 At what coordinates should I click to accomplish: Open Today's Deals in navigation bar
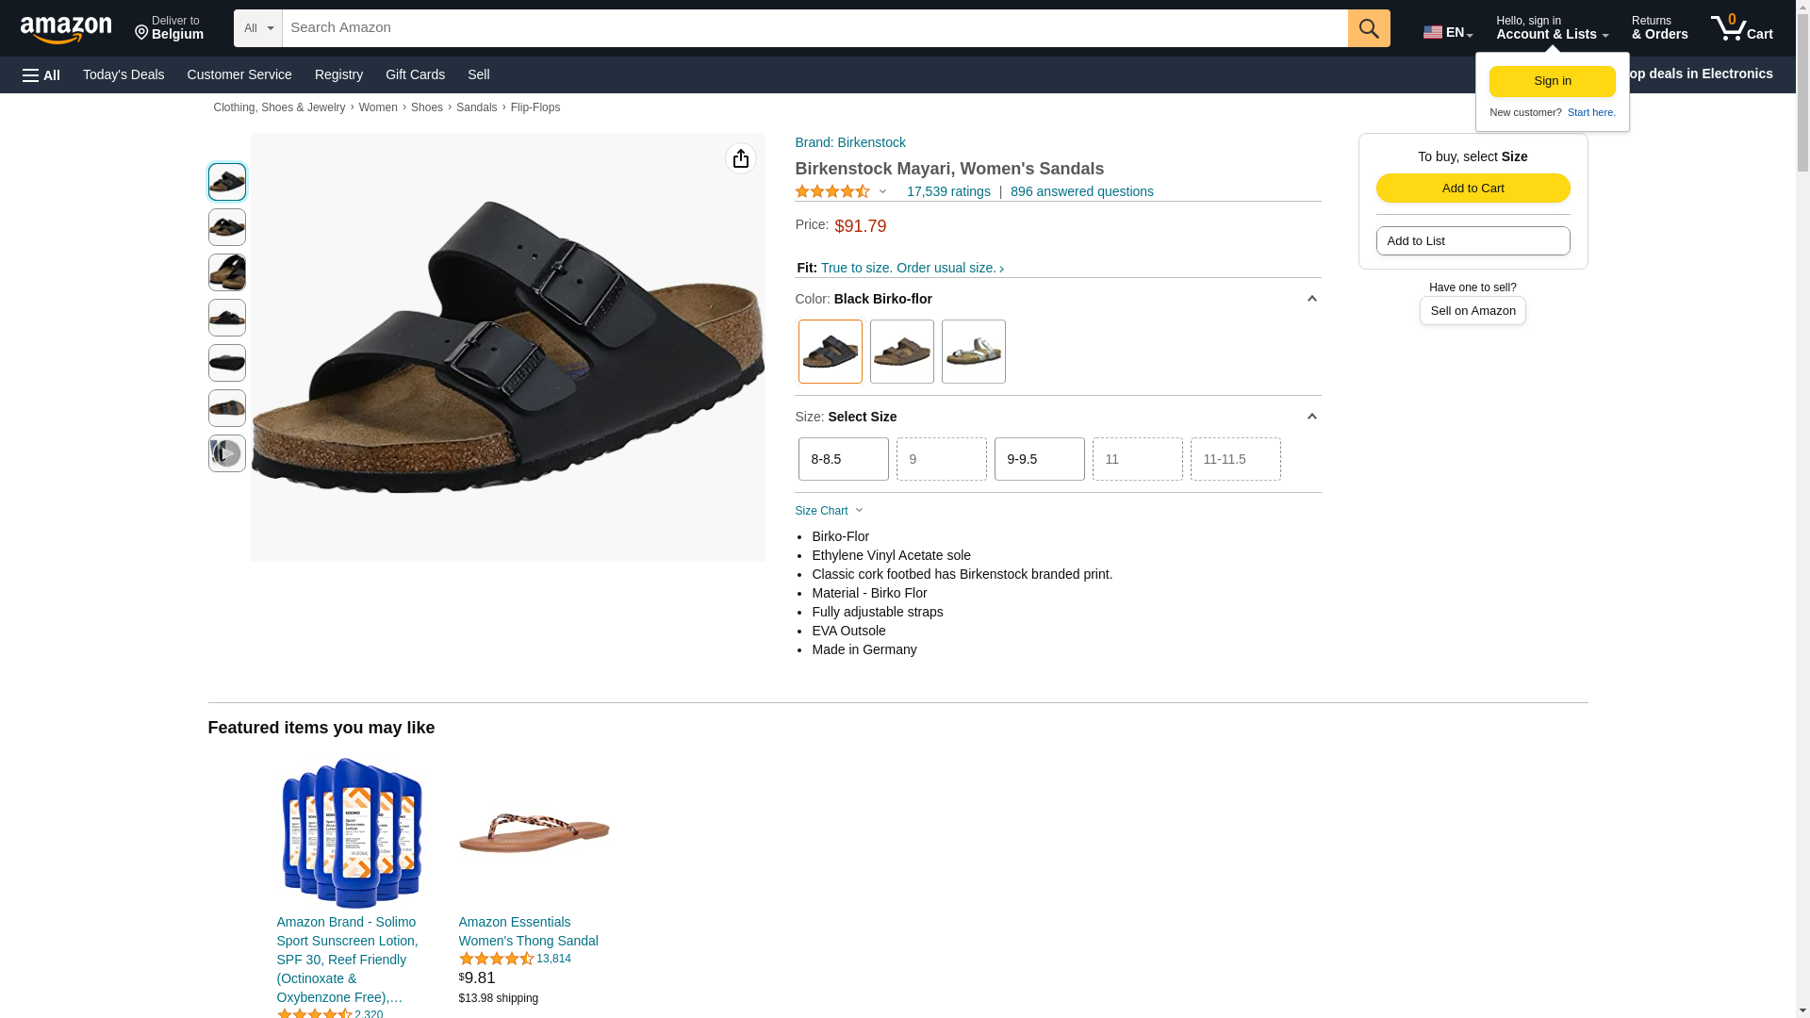[123, 74]
